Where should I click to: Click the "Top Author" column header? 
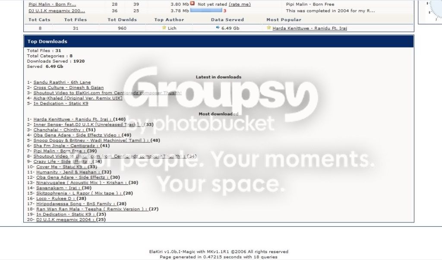[169, 20]
